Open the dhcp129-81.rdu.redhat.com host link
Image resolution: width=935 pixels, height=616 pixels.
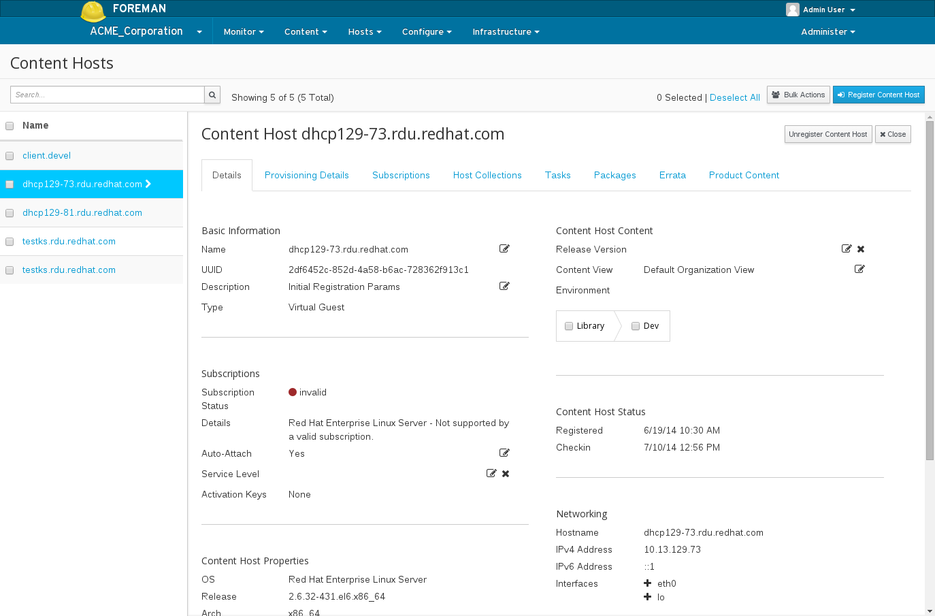pyautogui.click(x=82, y=212)
